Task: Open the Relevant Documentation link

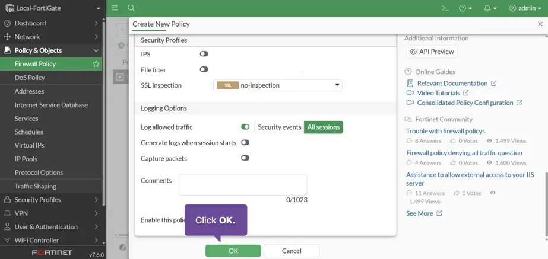Action: (452, 83)
